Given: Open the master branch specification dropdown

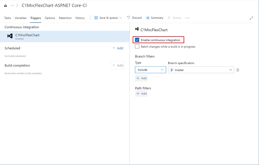Looking at the screenshot, I should (x=201, y=70).
